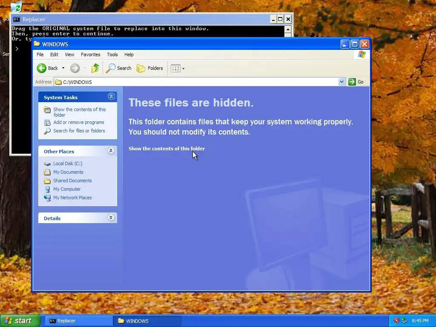
Task: Open My Computer from Other Places
Action: 67,189
